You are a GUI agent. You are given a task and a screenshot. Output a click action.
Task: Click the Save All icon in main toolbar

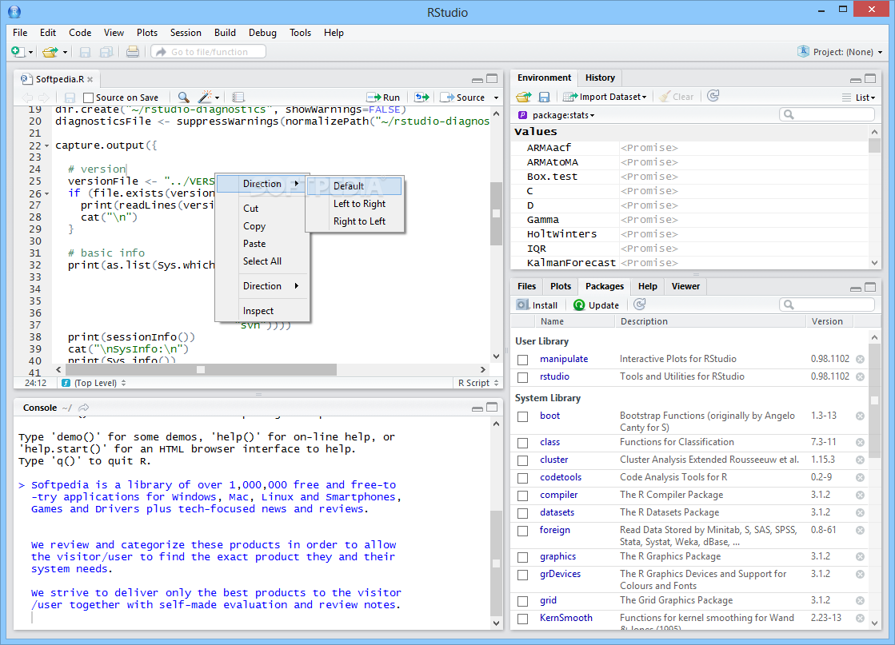(106, 52)
